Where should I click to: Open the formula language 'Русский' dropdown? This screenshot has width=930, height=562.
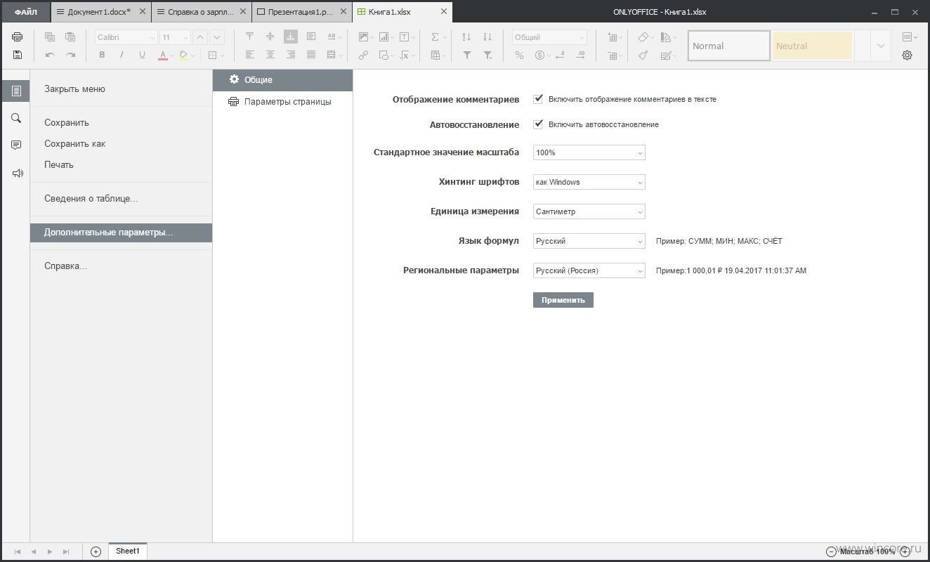tap(589, 241)
